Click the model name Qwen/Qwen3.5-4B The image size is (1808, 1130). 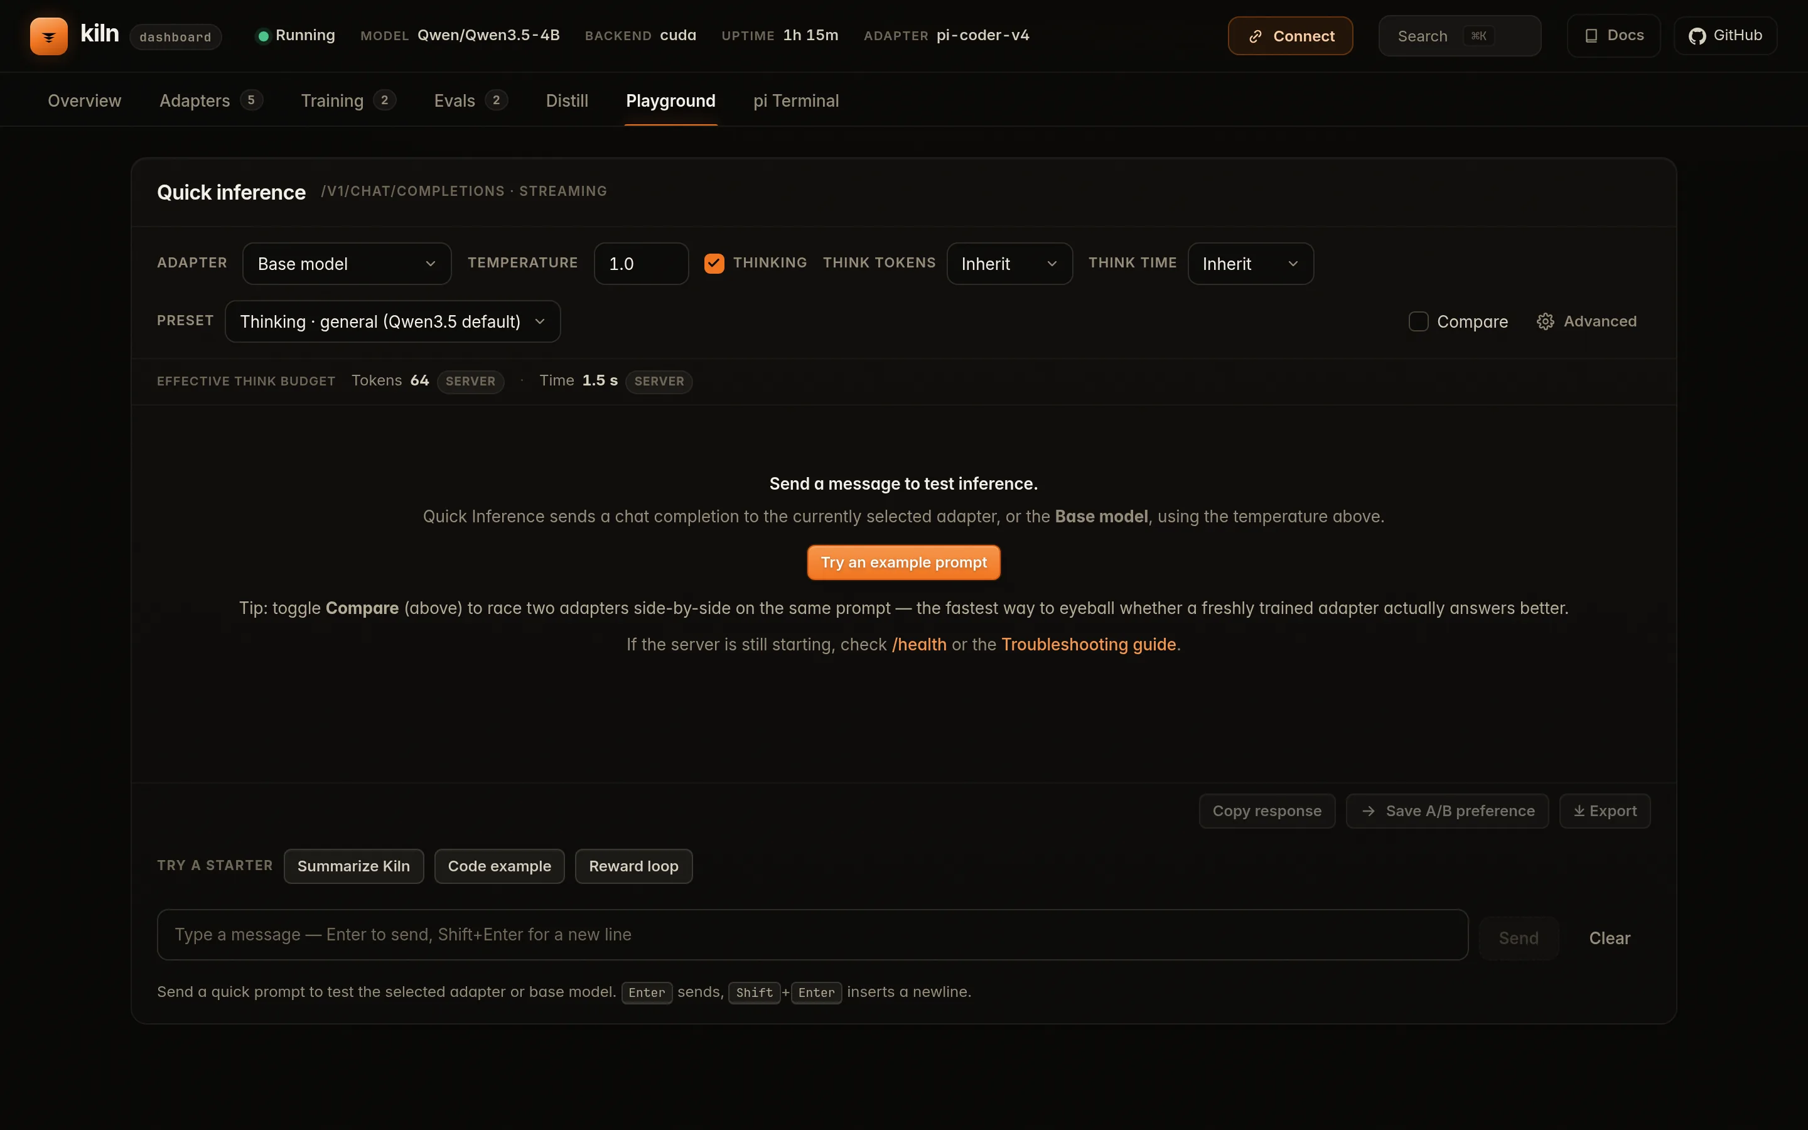click(488, 35)
